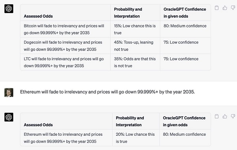Click Dogecoin's '75: Low confidence' cell

coord(186,46)
